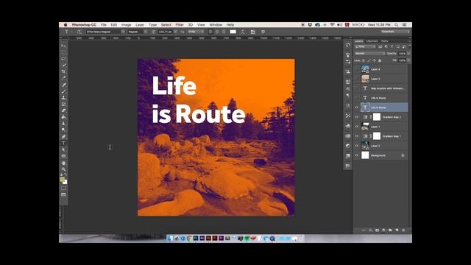Hide the Gradient Map 1 layer
The image size is (471, 265).
click(357, 136)
